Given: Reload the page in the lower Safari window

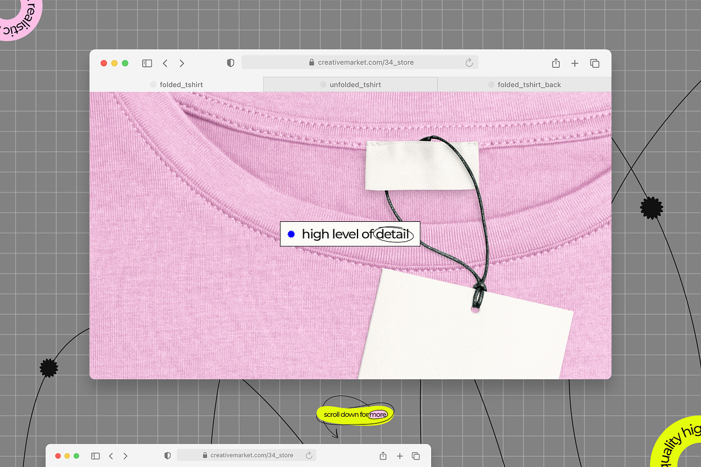Looking at the screenshot, I should pos(309,455).
